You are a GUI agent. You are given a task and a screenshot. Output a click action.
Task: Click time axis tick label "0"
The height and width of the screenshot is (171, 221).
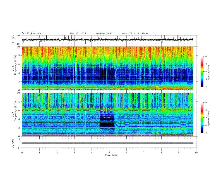22,153
